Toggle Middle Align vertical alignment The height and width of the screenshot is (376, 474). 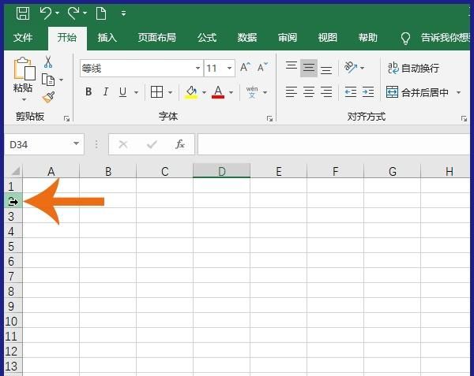[x=309, y=68]
